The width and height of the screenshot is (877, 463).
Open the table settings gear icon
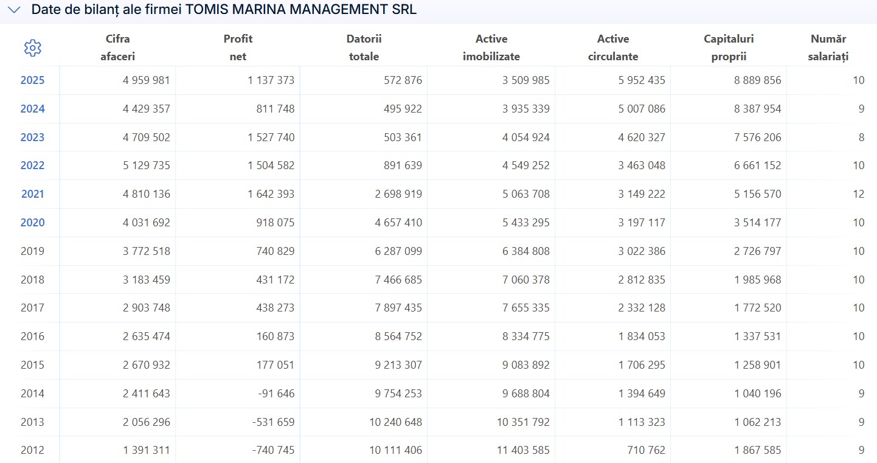coord(32,48)
